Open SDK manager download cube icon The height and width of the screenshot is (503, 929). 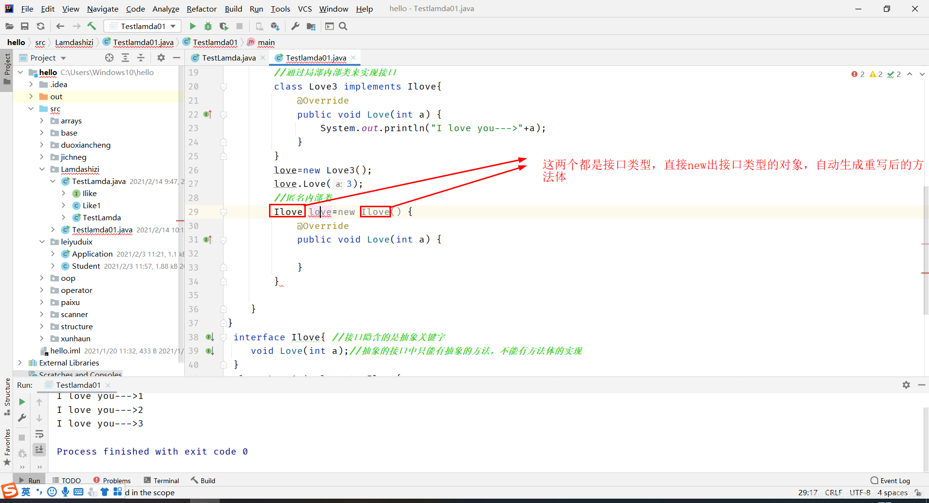[275, 26]
